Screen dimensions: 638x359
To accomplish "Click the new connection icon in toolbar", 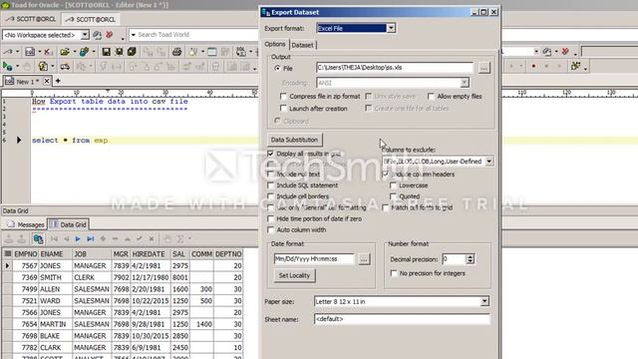I will tap(9, 52).
